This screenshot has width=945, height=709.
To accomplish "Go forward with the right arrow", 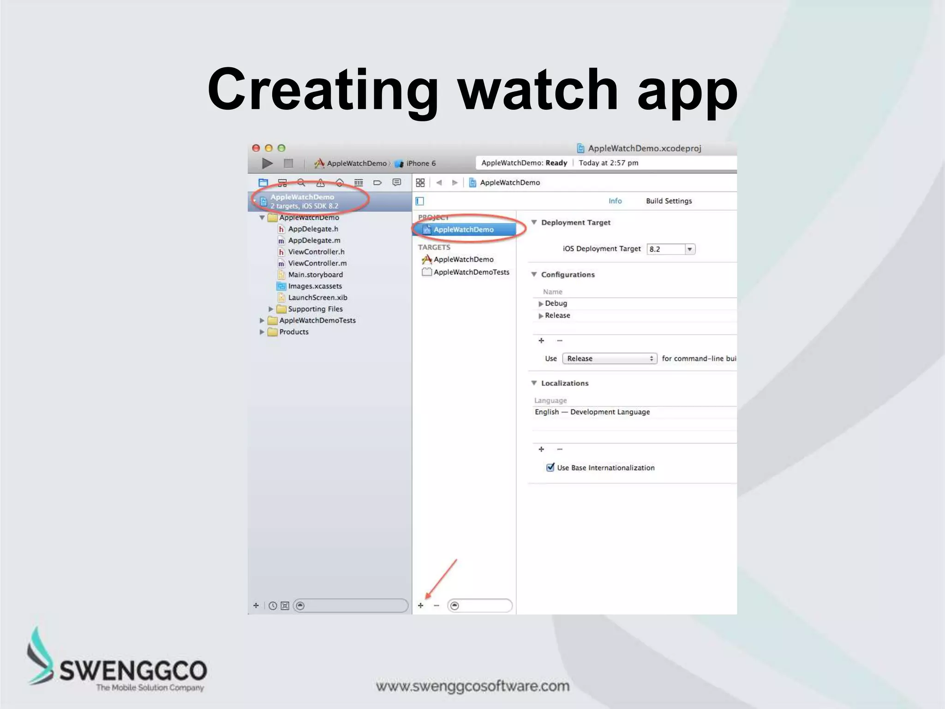I will [455, 183].
